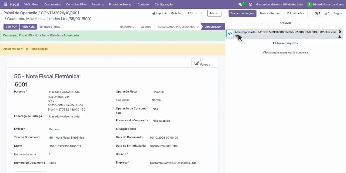
Task: Click the XML file type icon of the attachment
Action: tap(230, 34)
